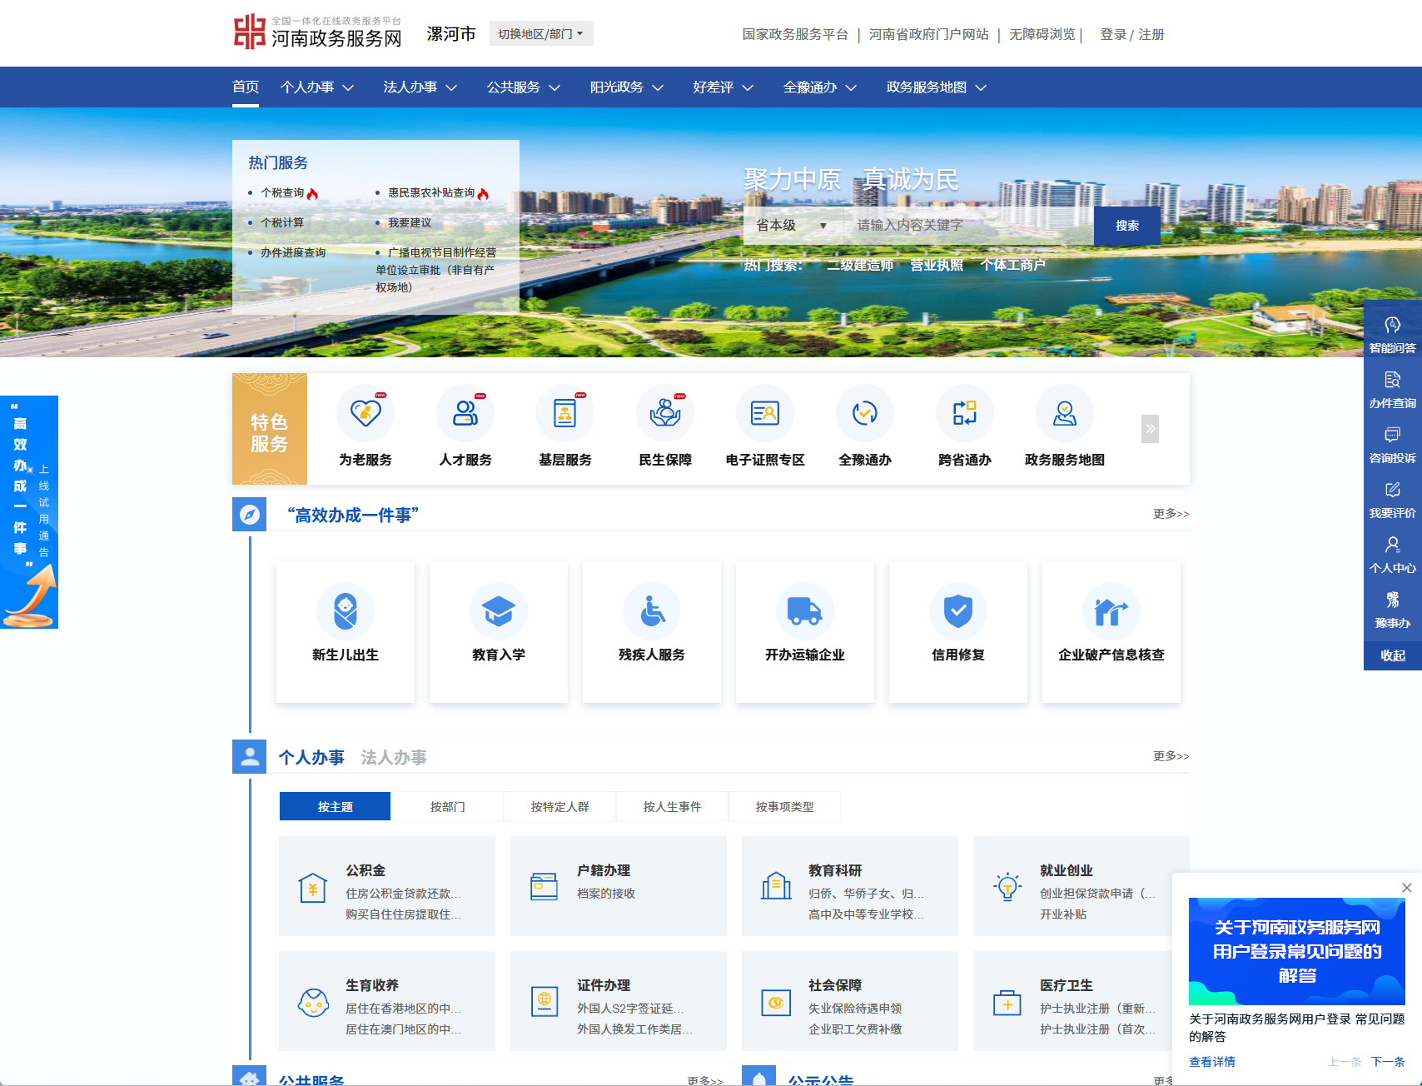Switch to 法人办事 section tab
This screenshot has width=1422, height=1086.
point(394,757)
